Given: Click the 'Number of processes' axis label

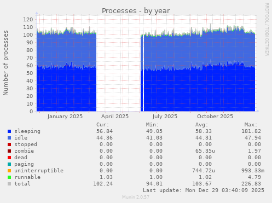Looking at the screenshot, I should click(x=5, y=63).
